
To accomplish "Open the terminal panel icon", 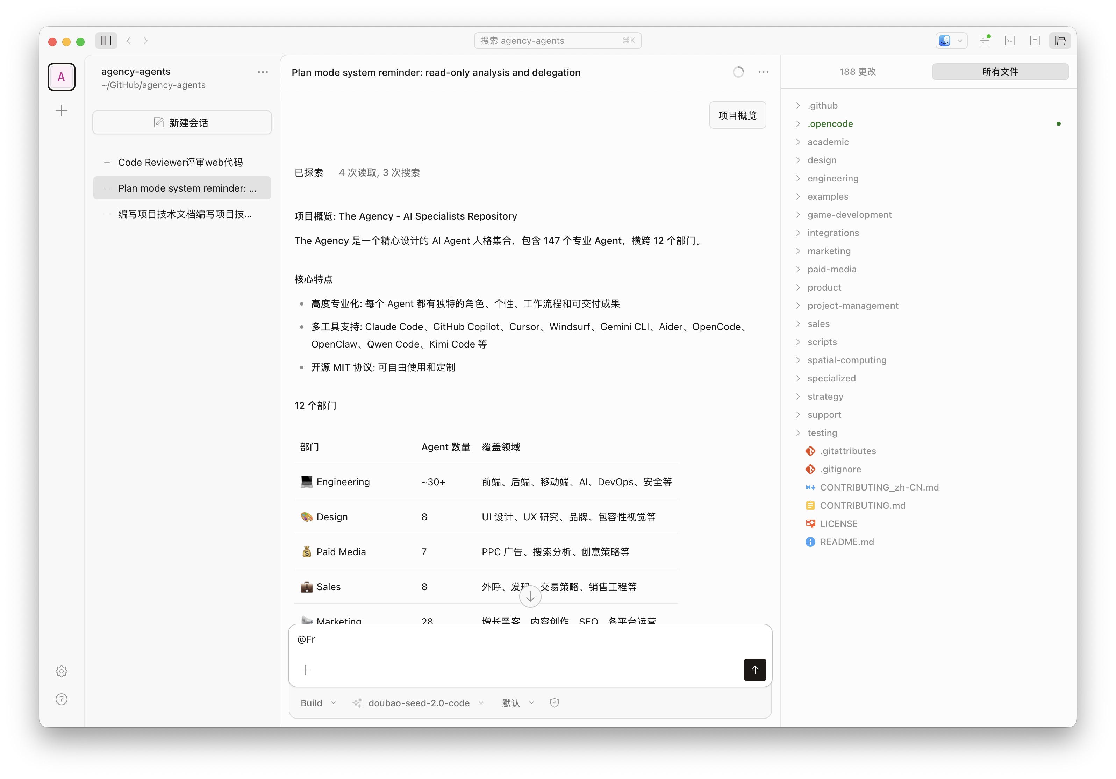I will (1010, 41).
